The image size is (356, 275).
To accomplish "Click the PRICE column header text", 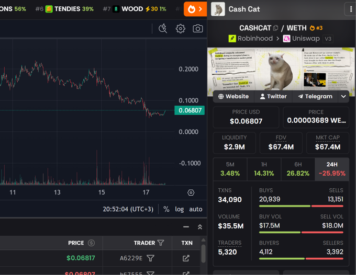I will (x=76, y=243).
